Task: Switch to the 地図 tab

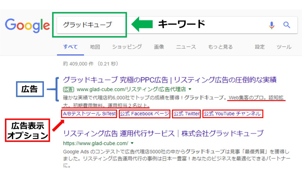Action: [x=95, y=47]
